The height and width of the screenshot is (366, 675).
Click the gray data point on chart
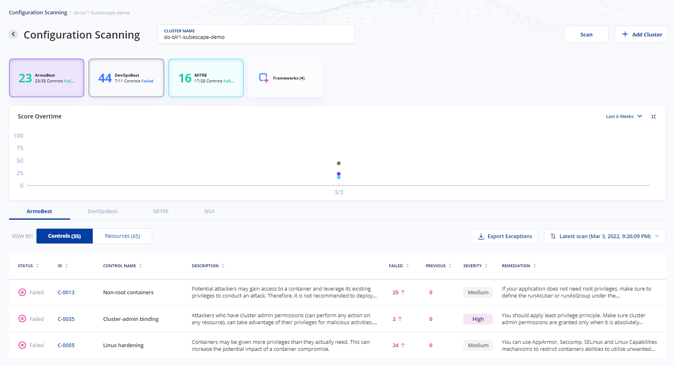click(x=339, y=163)
